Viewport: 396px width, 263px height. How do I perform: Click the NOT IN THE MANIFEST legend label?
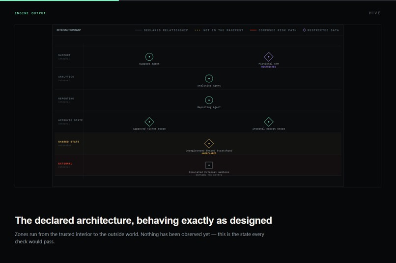223,30
